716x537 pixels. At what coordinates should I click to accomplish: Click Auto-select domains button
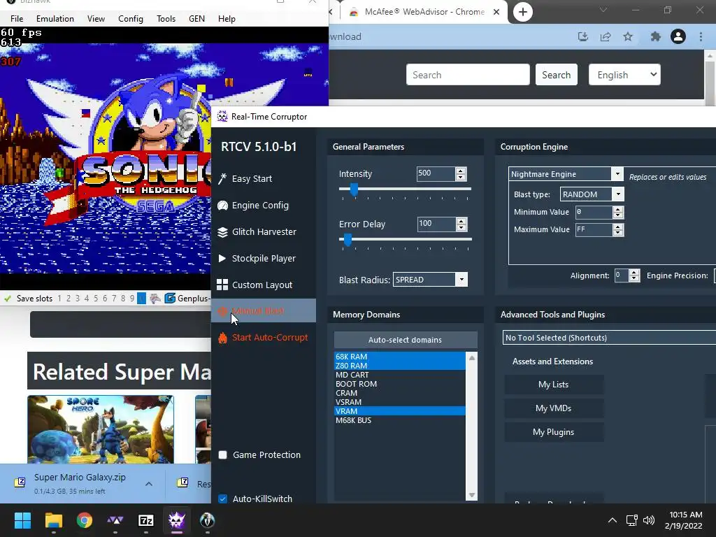[406, 340]
